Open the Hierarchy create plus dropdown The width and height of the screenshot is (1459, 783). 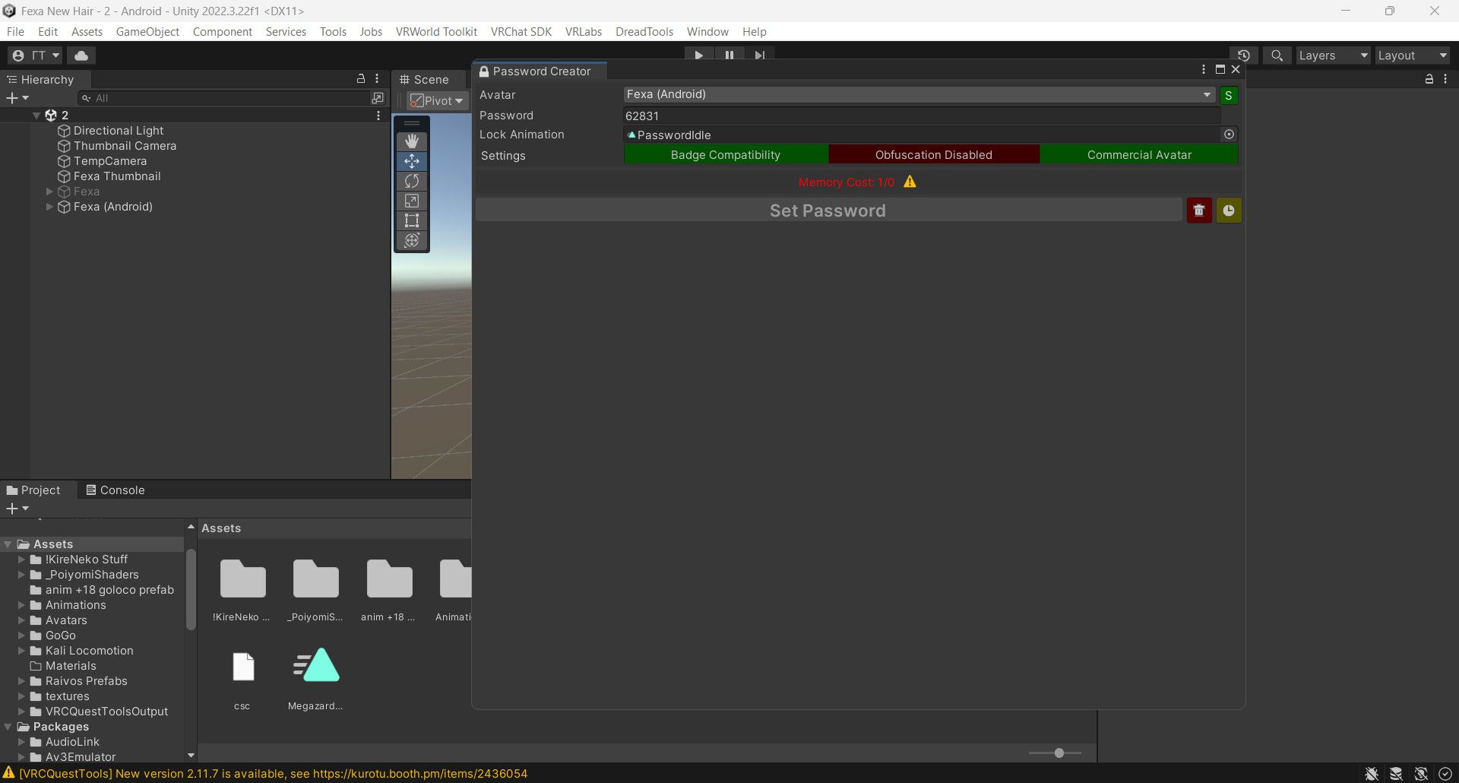17,98
